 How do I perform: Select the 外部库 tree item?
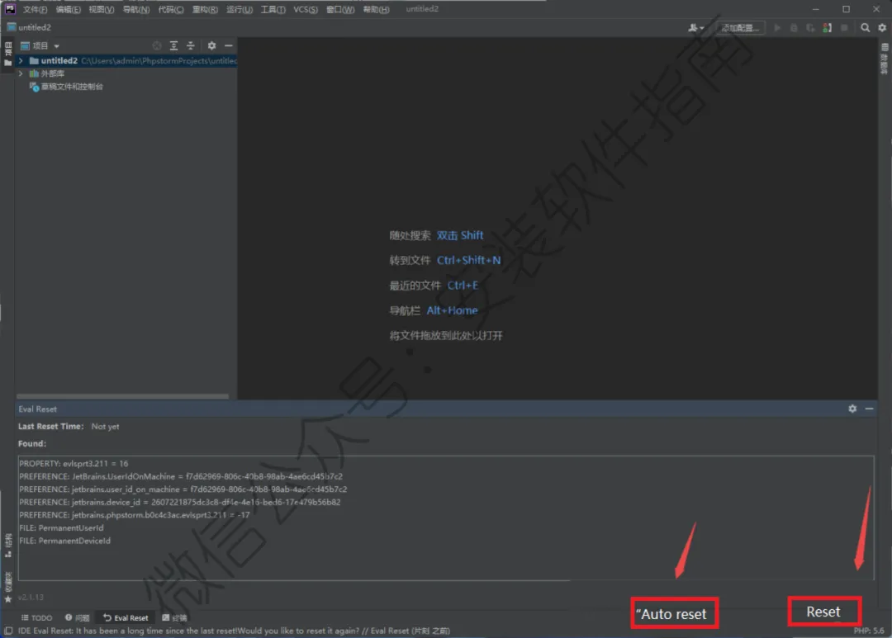(47, 73)
